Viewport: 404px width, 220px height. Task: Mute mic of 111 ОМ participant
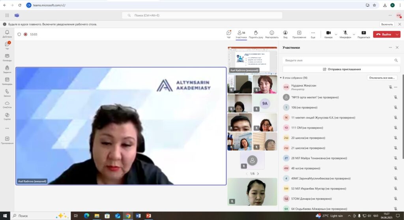pos(395,128)
